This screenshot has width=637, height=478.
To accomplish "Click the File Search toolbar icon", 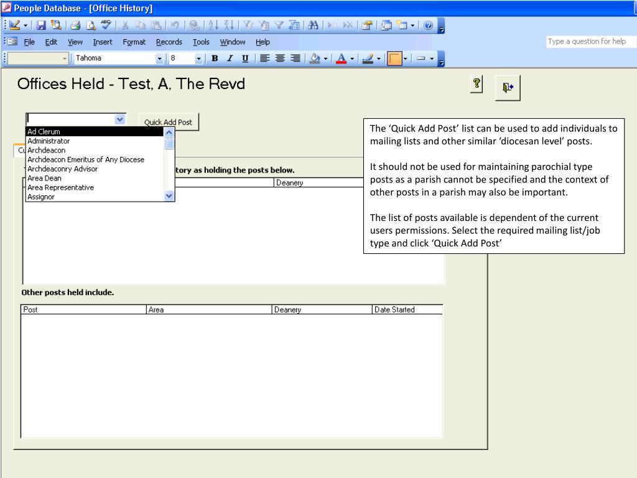I will click(56, 25).
